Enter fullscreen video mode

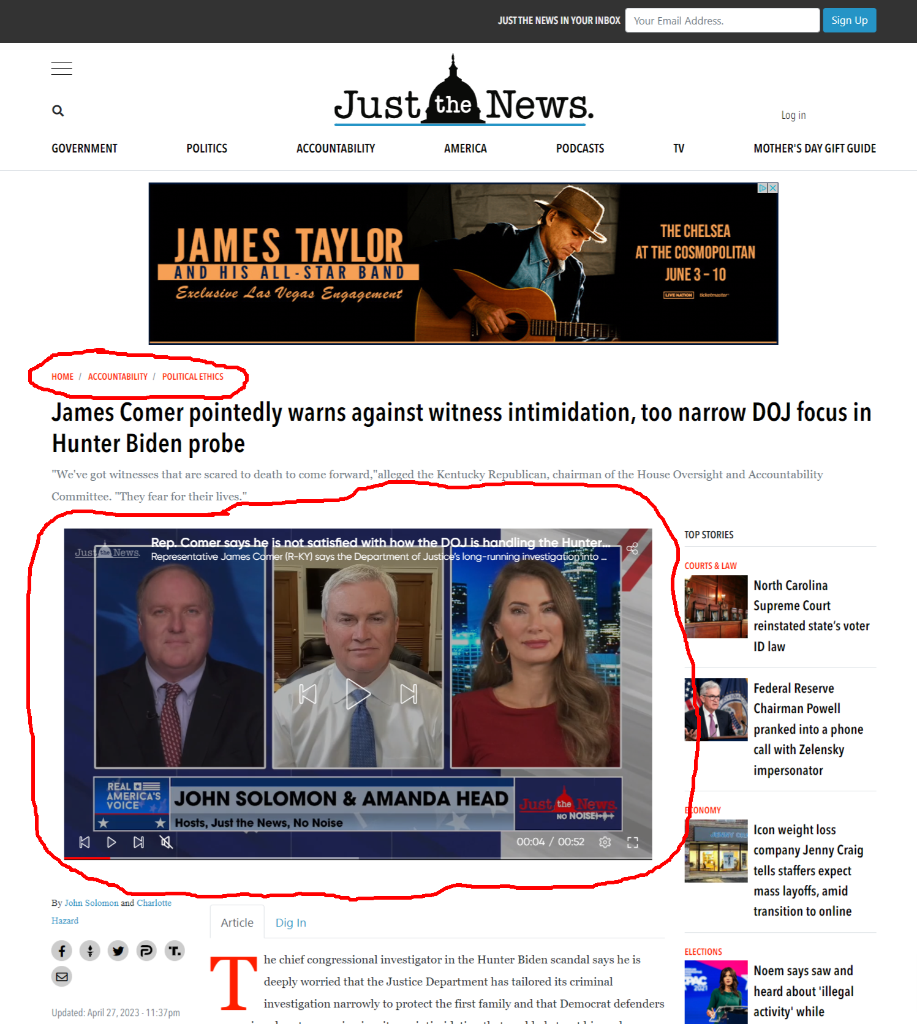pyautogui.click(x=633, y=842)
